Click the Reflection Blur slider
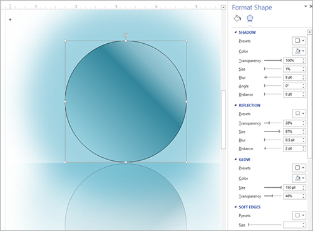The image size is (313, 231). [x=273, y=140]
